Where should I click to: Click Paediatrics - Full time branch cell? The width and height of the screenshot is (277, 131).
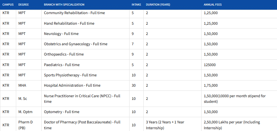pyautogui.click(x=62, y=65)
